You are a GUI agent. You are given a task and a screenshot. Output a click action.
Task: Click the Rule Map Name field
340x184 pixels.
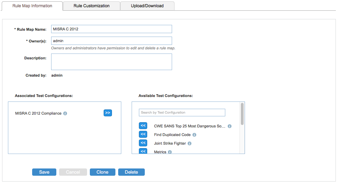click(112, 29)
